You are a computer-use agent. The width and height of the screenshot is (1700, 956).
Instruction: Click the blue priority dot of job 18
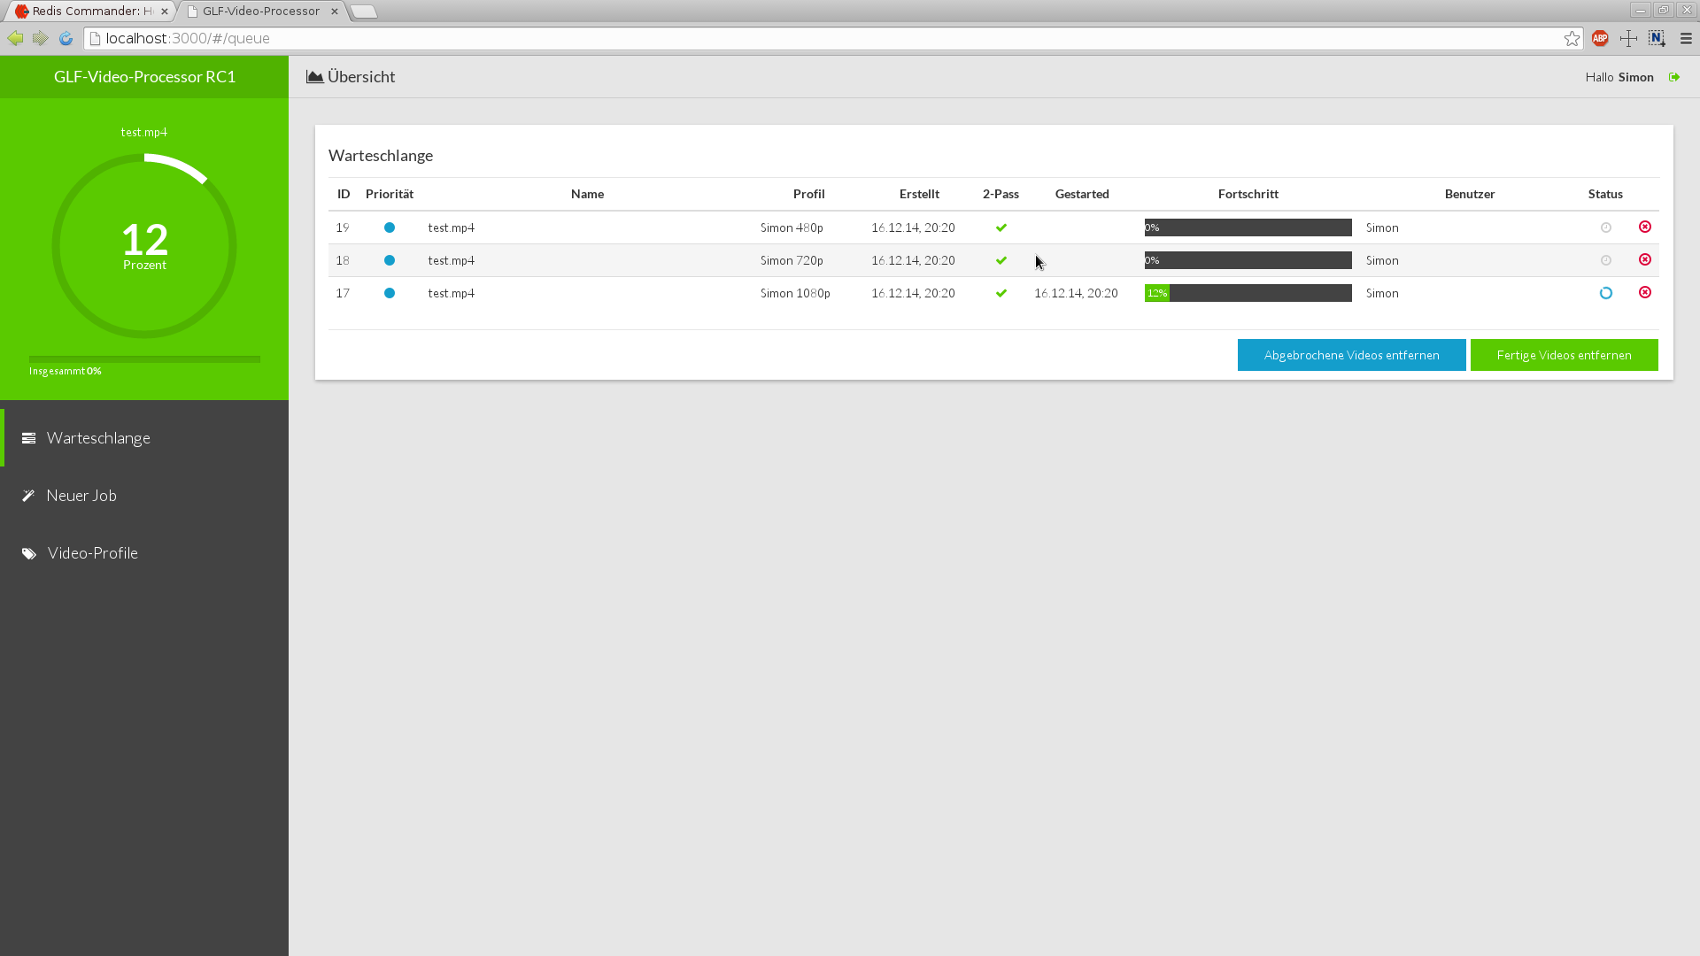click(390, 260)
